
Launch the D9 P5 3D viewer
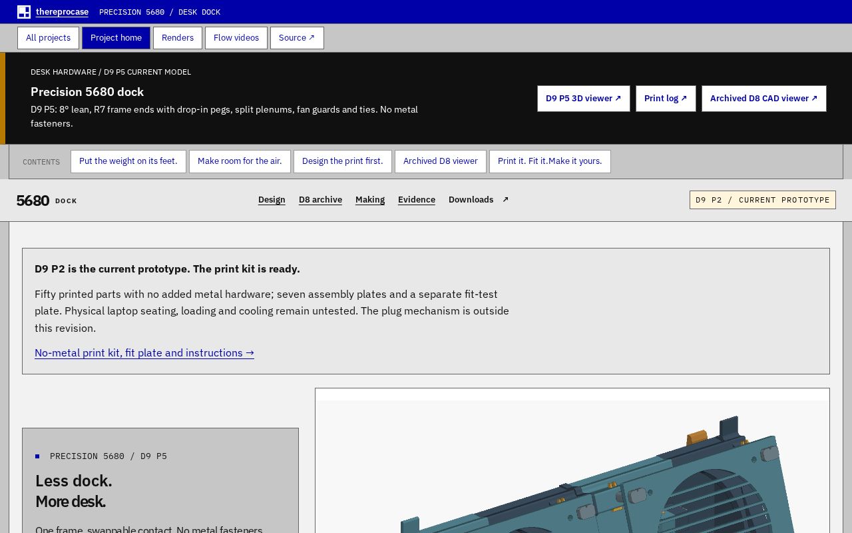pos(584,99)
